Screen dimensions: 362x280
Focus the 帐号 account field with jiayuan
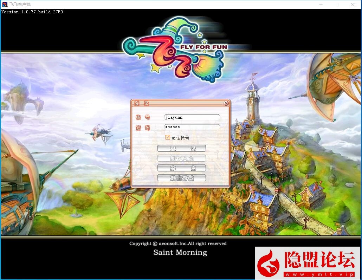point(192,117)
